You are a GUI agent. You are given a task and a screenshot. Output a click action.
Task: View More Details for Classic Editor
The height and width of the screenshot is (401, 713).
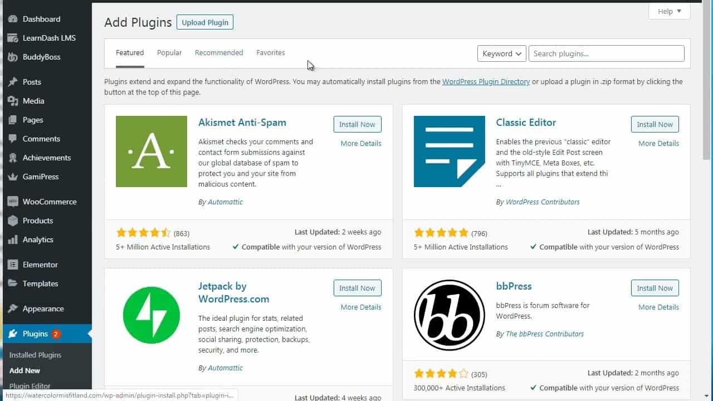[x=659, y=143]
